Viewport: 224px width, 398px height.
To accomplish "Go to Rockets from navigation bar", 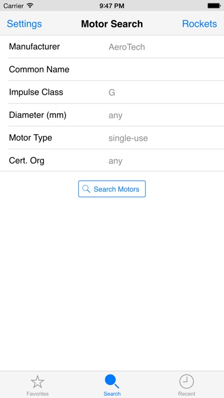I will 199,24.
